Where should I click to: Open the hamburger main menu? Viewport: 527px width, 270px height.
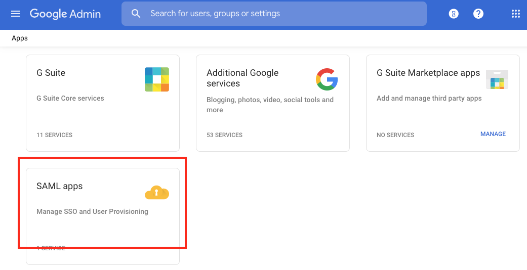click(x=16, y=14)
